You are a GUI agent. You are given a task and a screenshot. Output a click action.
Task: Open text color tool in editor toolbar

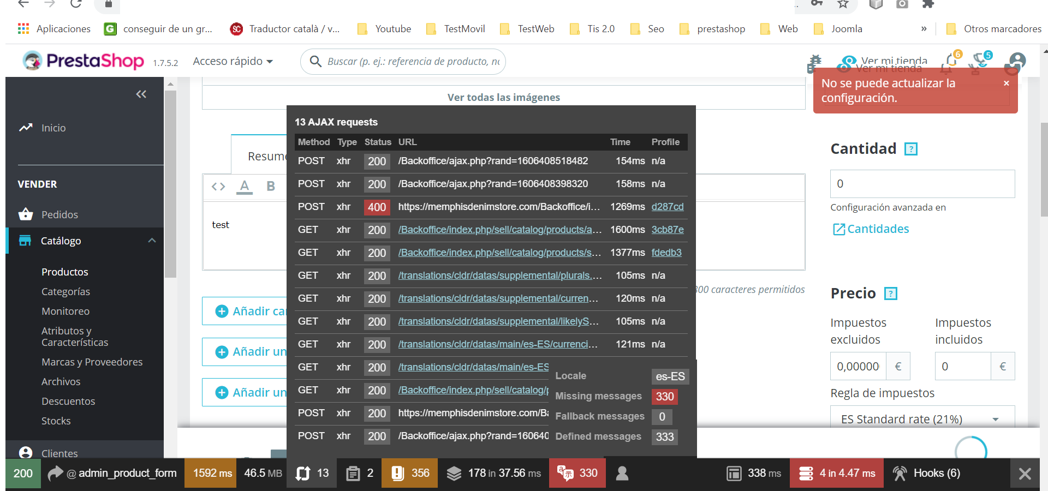(245, 187)
